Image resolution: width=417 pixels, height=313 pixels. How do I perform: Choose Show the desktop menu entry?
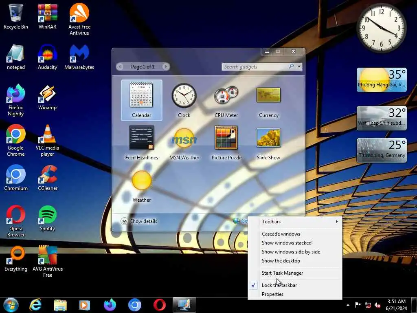295,261
